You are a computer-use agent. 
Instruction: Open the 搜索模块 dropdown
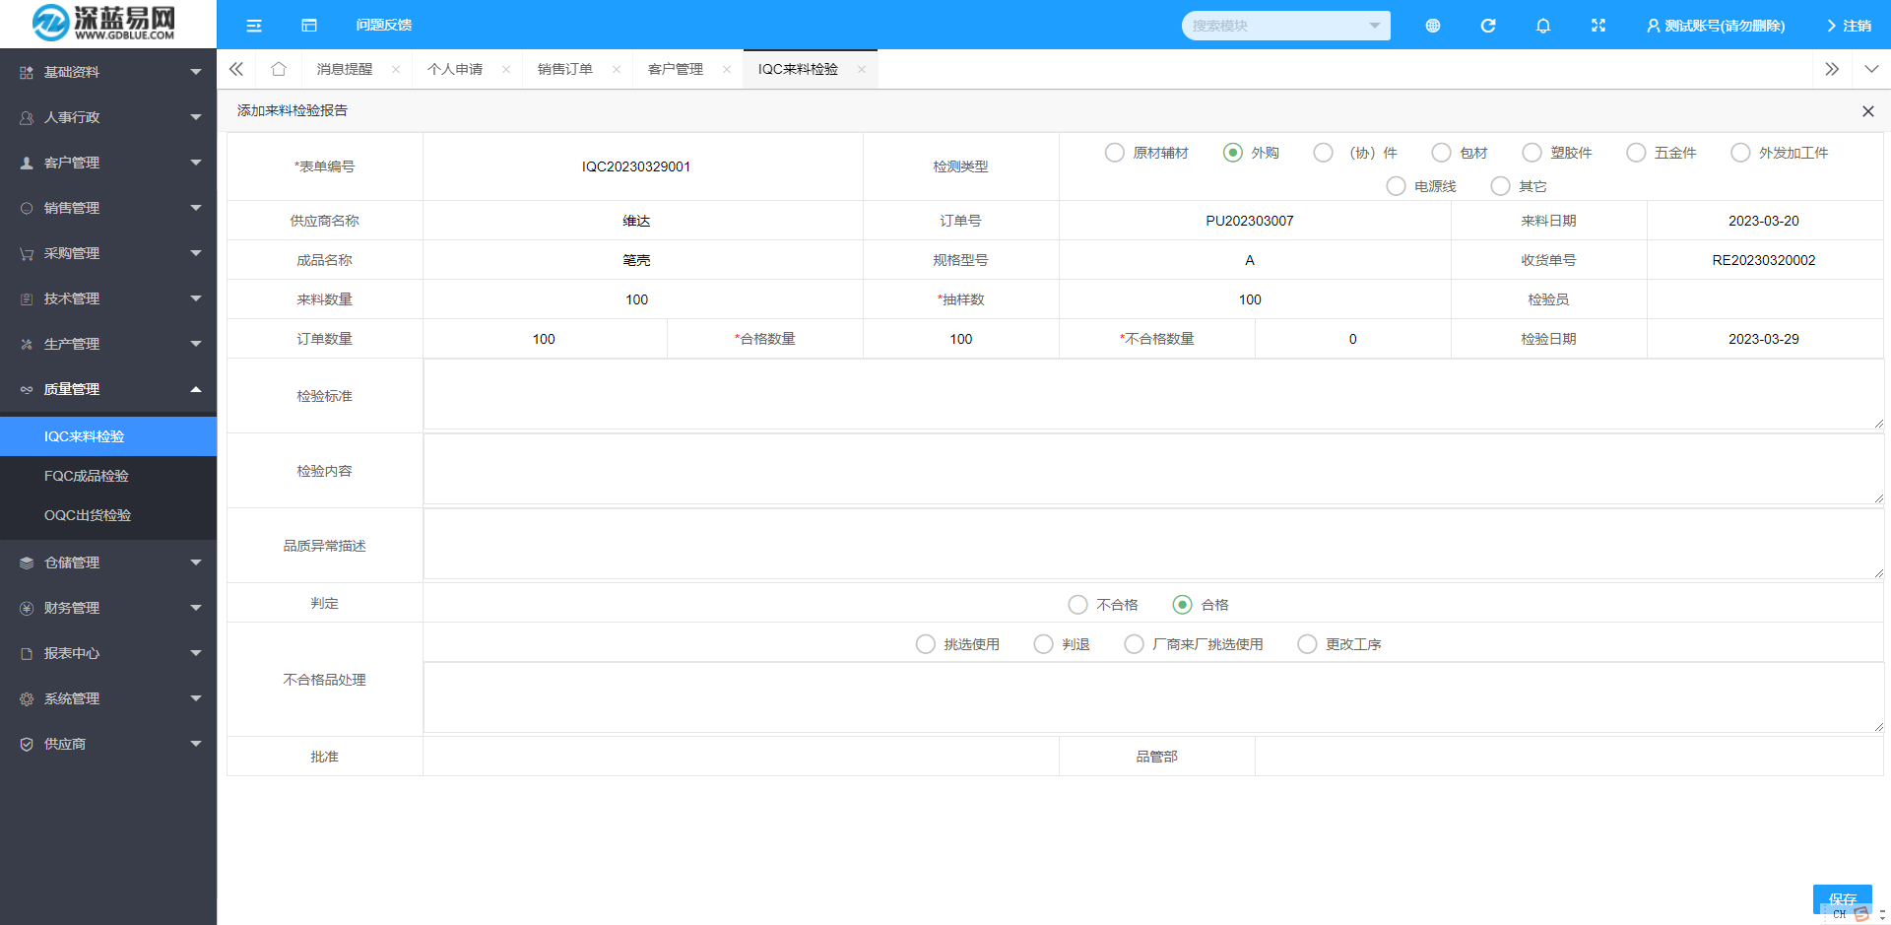click(1286, 26)
